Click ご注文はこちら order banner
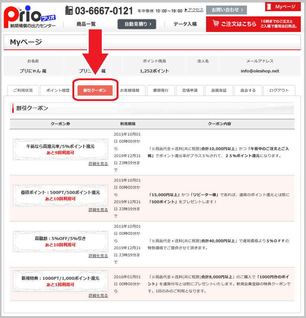 coord(253,24)
